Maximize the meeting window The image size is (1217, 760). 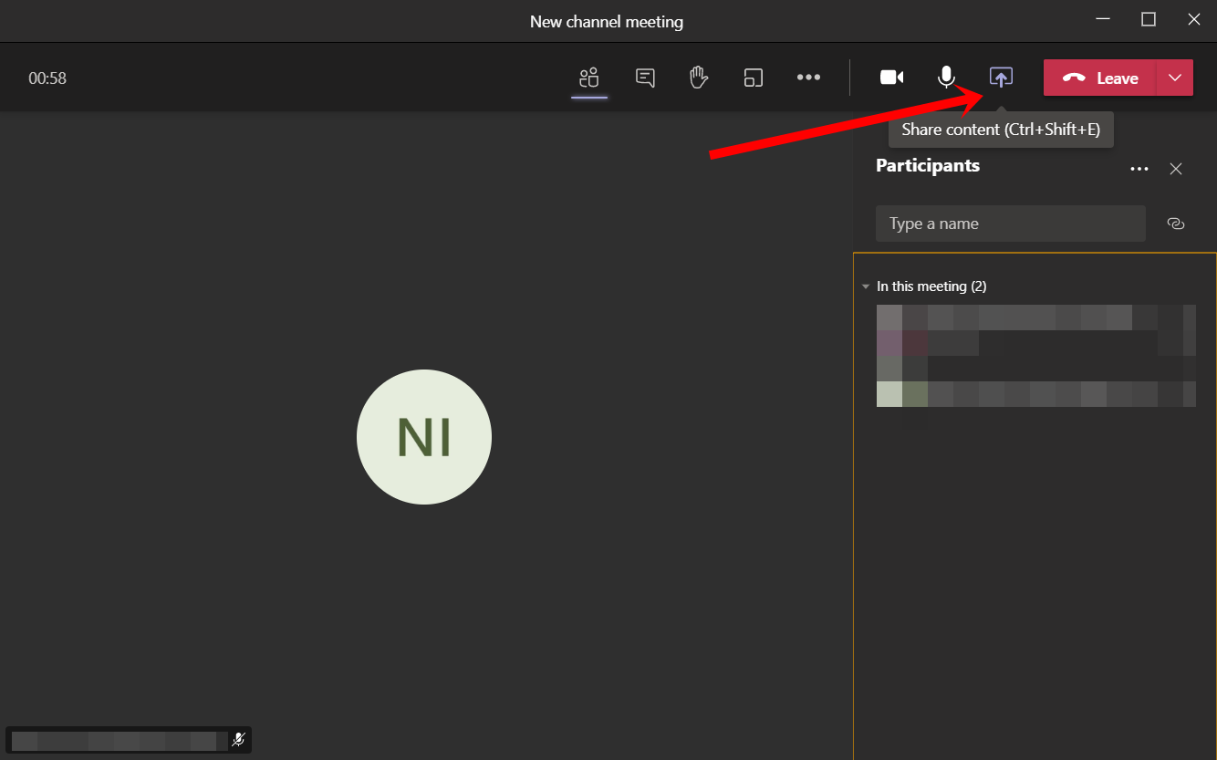tap(1149, 19)
